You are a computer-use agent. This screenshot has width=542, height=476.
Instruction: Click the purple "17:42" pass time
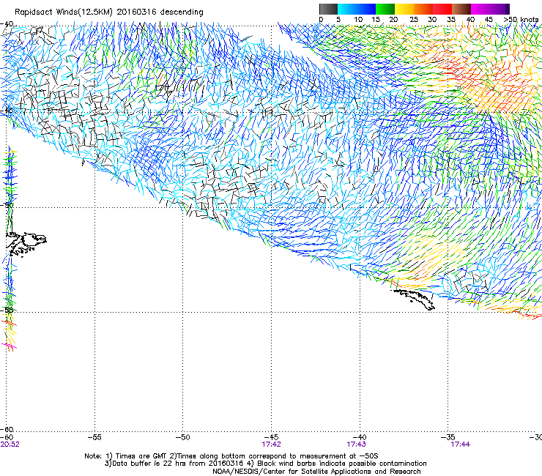271,445
